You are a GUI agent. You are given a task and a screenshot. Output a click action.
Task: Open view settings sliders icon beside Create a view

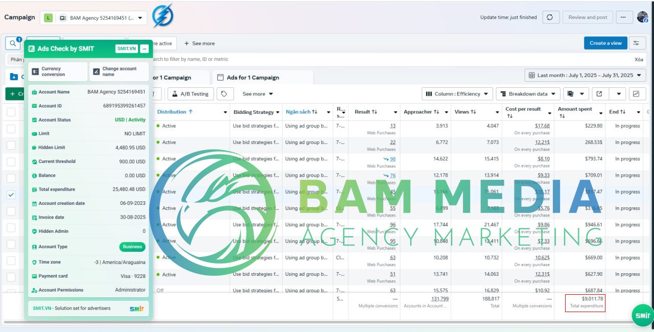pyautogui.click(x=636, y=43)
